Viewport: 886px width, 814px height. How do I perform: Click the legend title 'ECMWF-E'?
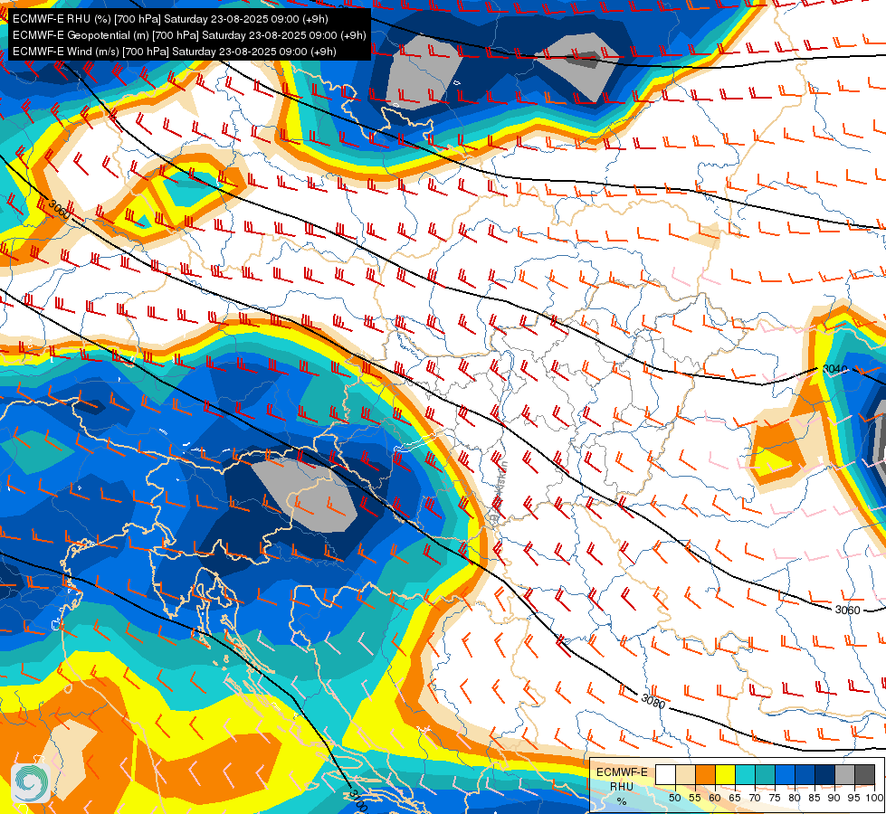pyautogui.click(x=622, y=772)
